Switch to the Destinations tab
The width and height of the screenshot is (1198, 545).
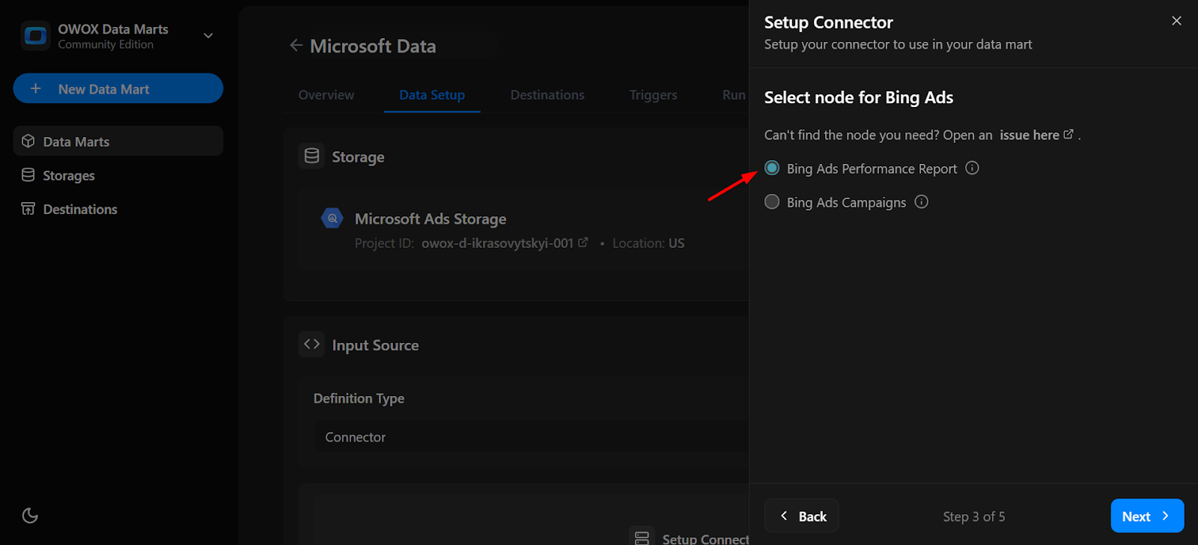click(x=547, y=95)
